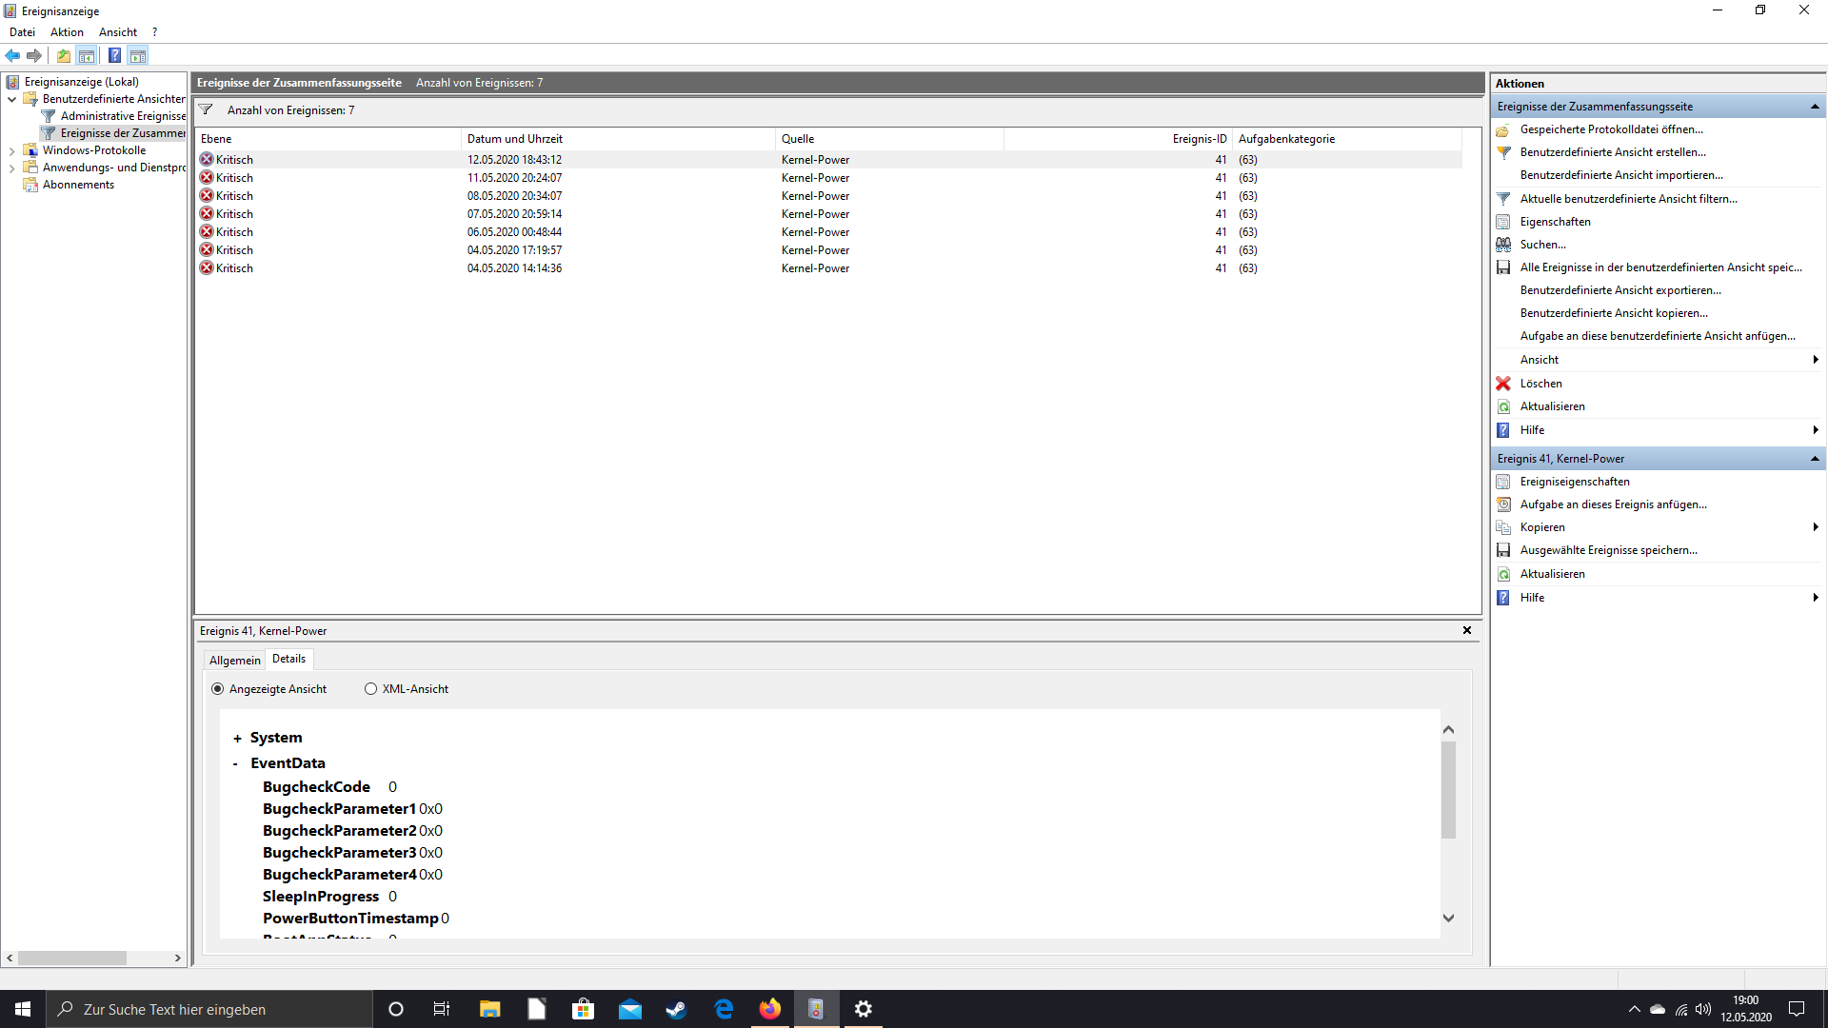Open the Datei menu
The width and height of the screenshot is (1828, 1028).
point(22,32)
